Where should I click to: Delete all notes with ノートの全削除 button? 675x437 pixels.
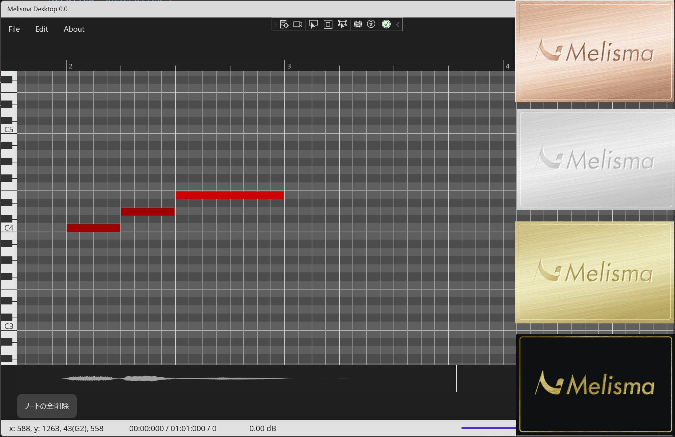tap(47, 406)
